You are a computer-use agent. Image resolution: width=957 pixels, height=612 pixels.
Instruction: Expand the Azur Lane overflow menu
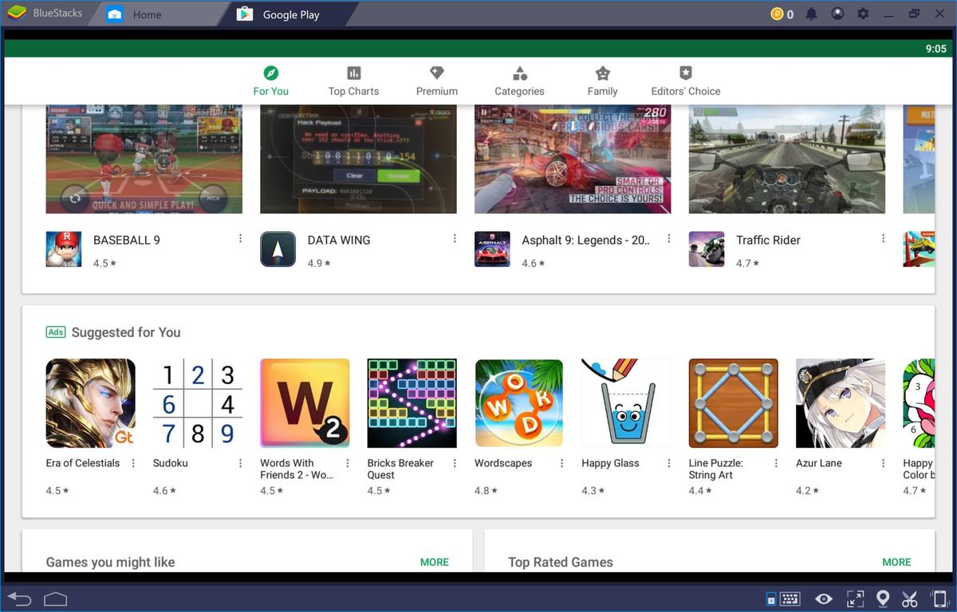tap(882, 462)
